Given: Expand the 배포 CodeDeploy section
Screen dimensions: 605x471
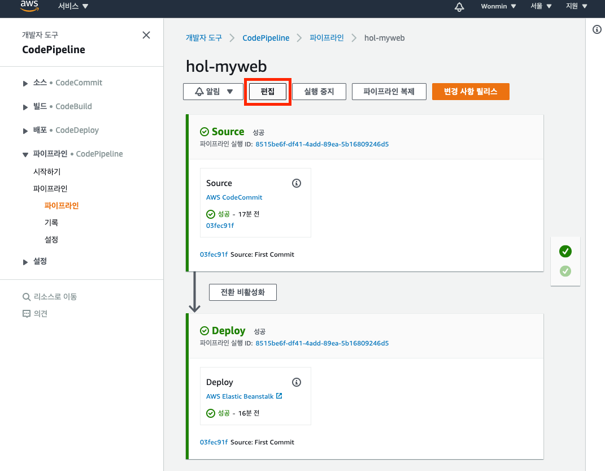Looking at the screenshot, I should point(25,131).
